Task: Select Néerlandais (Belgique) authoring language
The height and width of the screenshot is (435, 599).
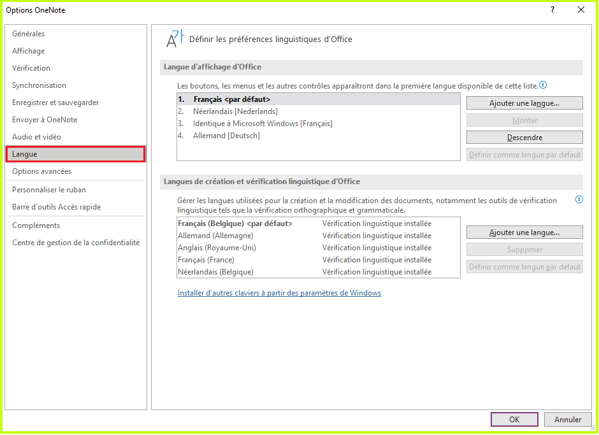Action: click(319, 272)
